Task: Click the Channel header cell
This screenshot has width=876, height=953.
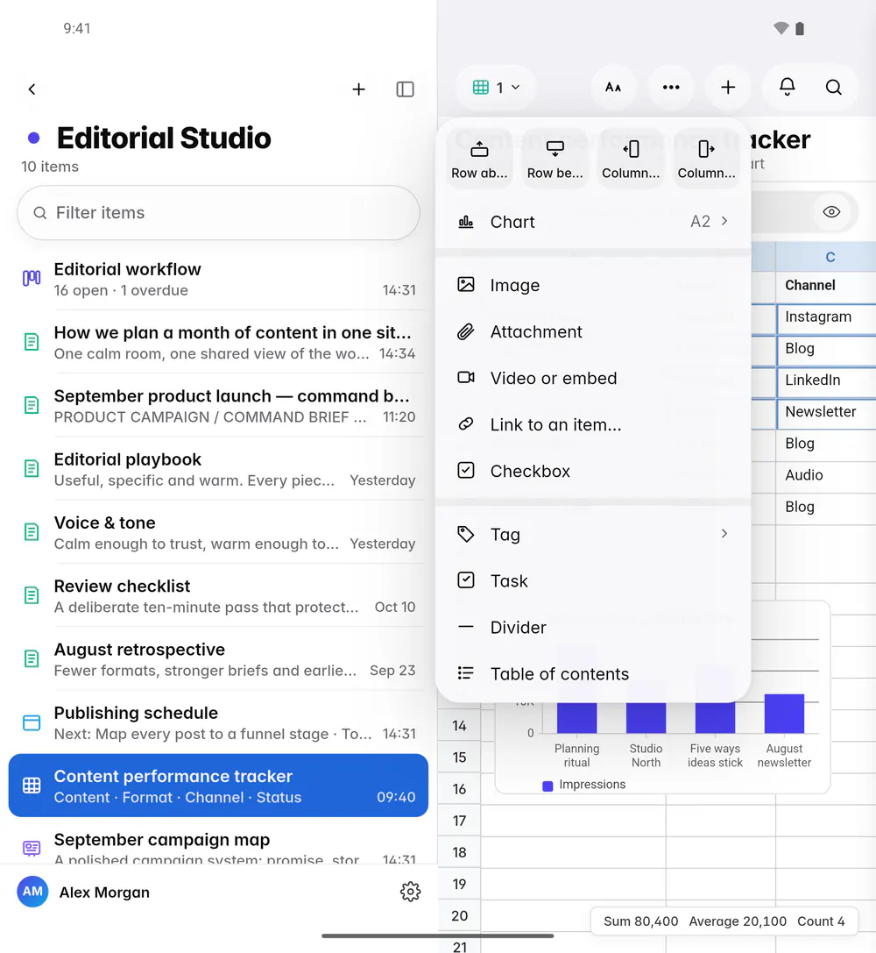Action: (826, 286)
